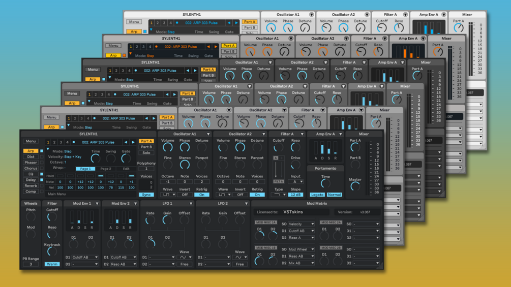This screenshot has height=287, width=511.
Task: Oscillator A2 menu arrow in orange-accented window
Action: coord(346,39)
